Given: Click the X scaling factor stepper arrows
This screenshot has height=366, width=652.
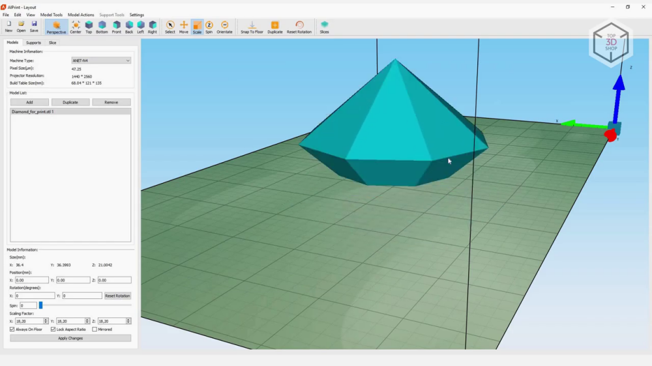Looking at the screenshot, I should coord(46,321).
